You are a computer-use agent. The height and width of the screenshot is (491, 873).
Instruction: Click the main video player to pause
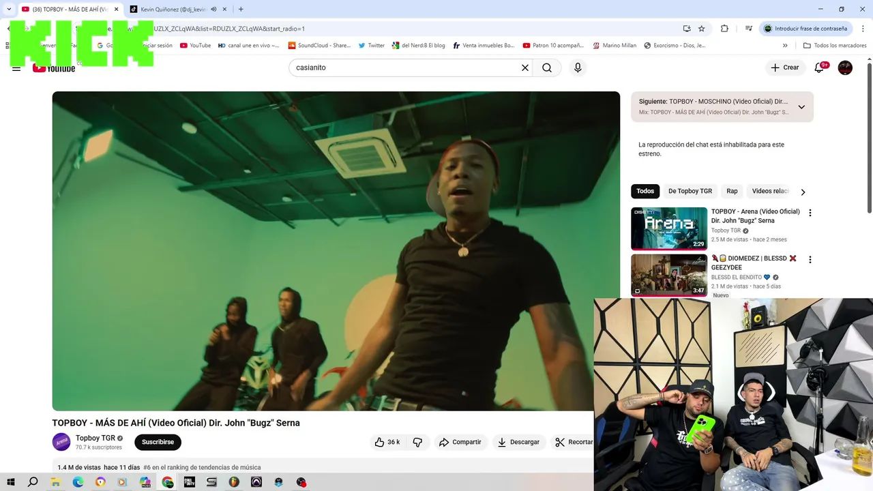click(x=336, y=251)
